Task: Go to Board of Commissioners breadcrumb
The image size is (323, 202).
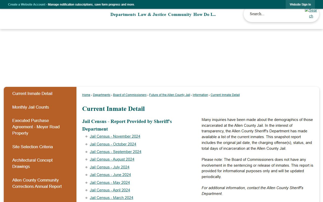Action: (x=130, y=95)
